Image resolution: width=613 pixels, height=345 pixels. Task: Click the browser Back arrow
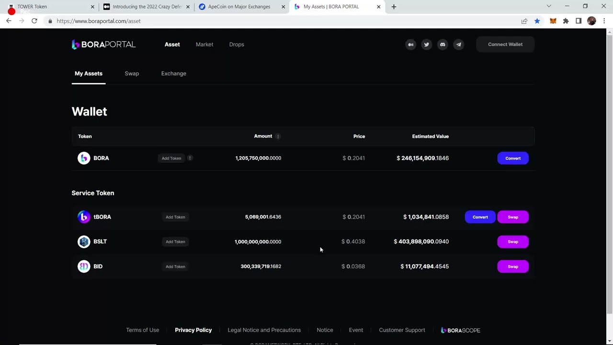pos(9,21)
